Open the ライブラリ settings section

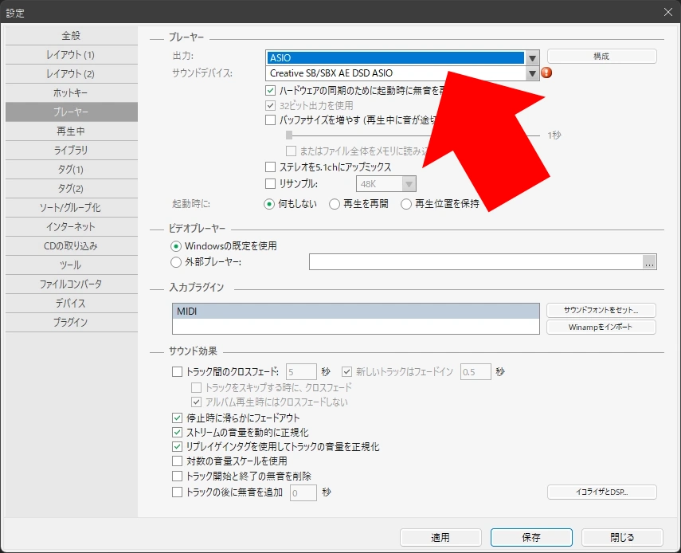click(x=71, y=150)
